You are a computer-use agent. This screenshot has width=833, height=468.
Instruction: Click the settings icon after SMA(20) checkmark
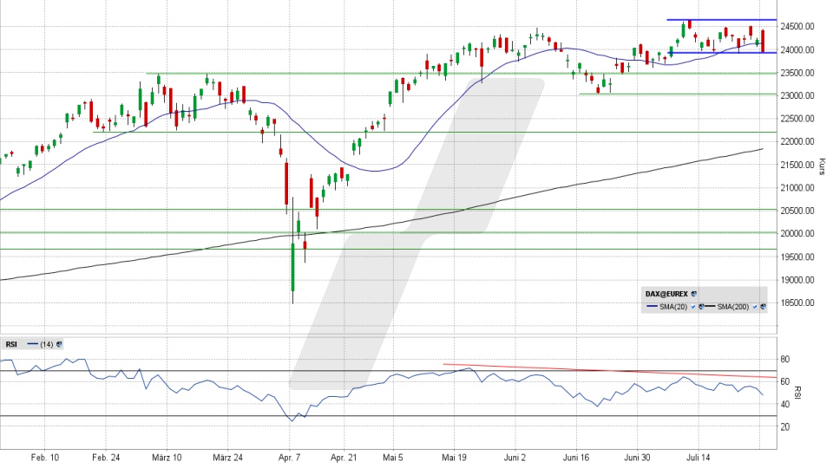[701, 307]
